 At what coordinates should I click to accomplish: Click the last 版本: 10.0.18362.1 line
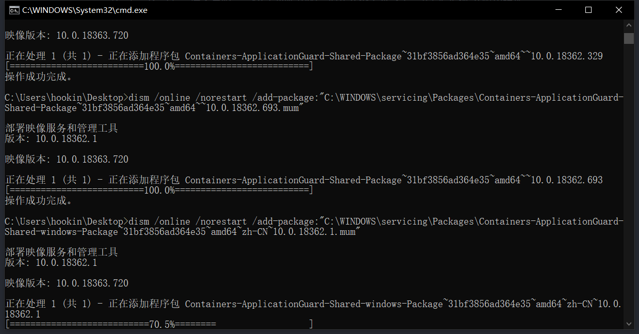pyautogui.click(x=51, y=263)
